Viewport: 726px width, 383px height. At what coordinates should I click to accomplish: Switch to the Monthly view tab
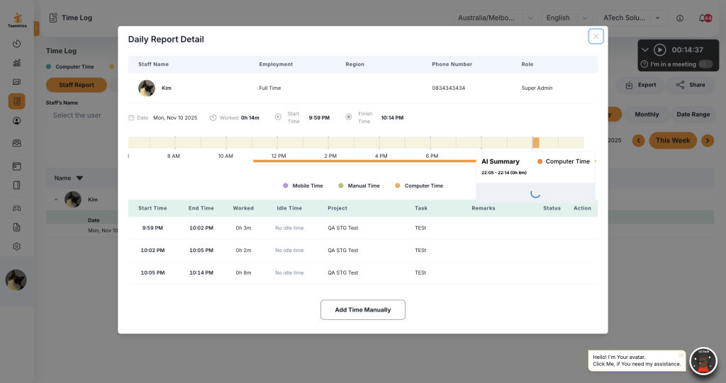pos(647,115)
